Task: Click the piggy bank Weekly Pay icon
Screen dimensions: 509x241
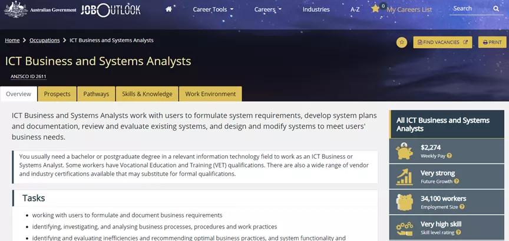Action: pyautogui.click(x=404, y=151)
